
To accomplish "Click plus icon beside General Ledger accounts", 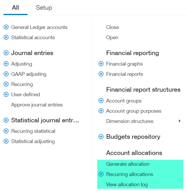I will 6,27.
